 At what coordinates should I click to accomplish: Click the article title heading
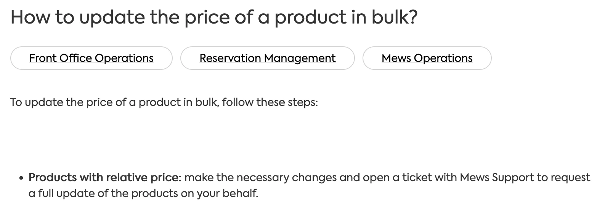point(213,17)
